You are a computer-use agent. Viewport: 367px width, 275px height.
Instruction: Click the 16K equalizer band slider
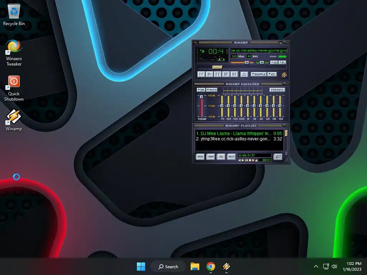[280, 106]
